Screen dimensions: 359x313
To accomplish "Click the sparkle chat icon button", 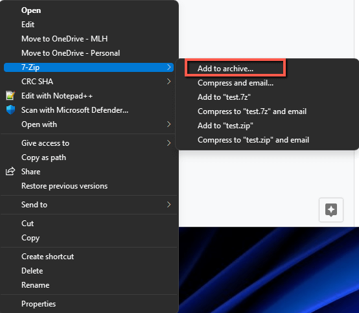I will (x=331, y=210).
